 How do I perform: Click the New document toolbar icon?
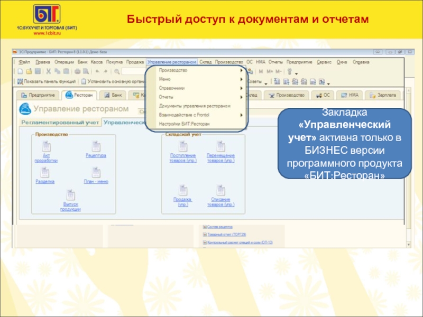pyautogui.click(x=20, y=71)
